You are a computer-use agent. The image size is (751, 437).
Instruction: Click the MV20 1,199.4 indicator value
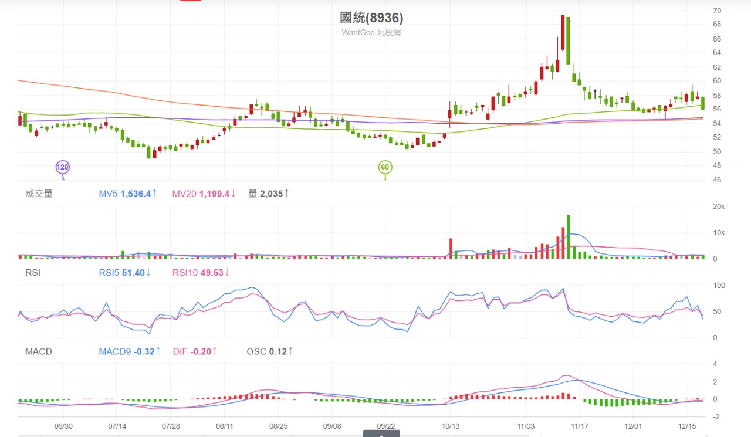pyautogui.click(x=204, y=193)
